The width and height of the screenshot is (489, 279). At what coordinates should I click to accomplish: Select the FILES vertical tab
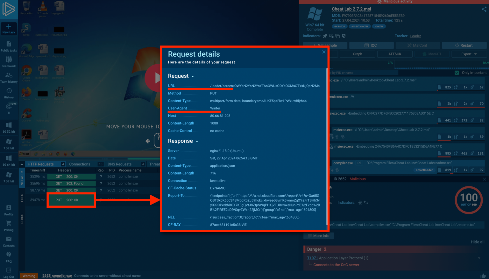pos(22,198)
